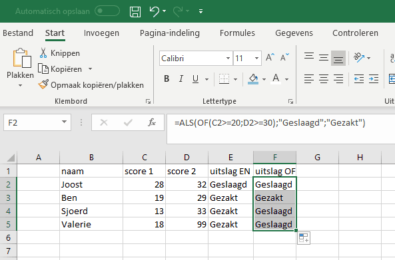The height and width of the screenshot is (260, 395).
Task: Apply the fill color bucket
Action: click(x=253, y=79)
